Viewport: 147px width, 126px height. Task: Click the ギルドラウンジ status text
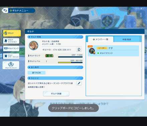click(x=106, y=53)
